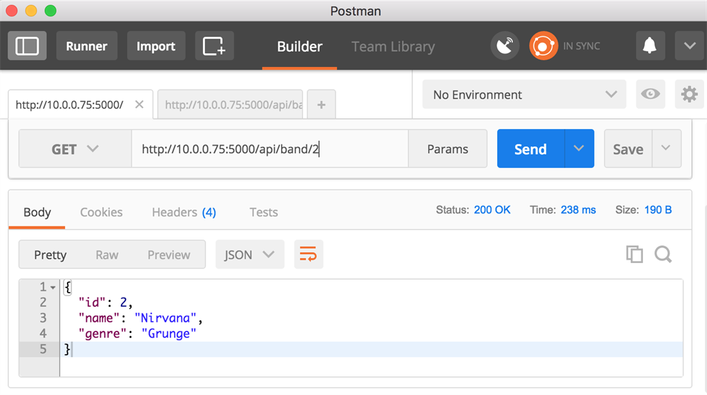Toggle line wrap in response
This screenshot has height=395, width=707.
pos(309,255)
